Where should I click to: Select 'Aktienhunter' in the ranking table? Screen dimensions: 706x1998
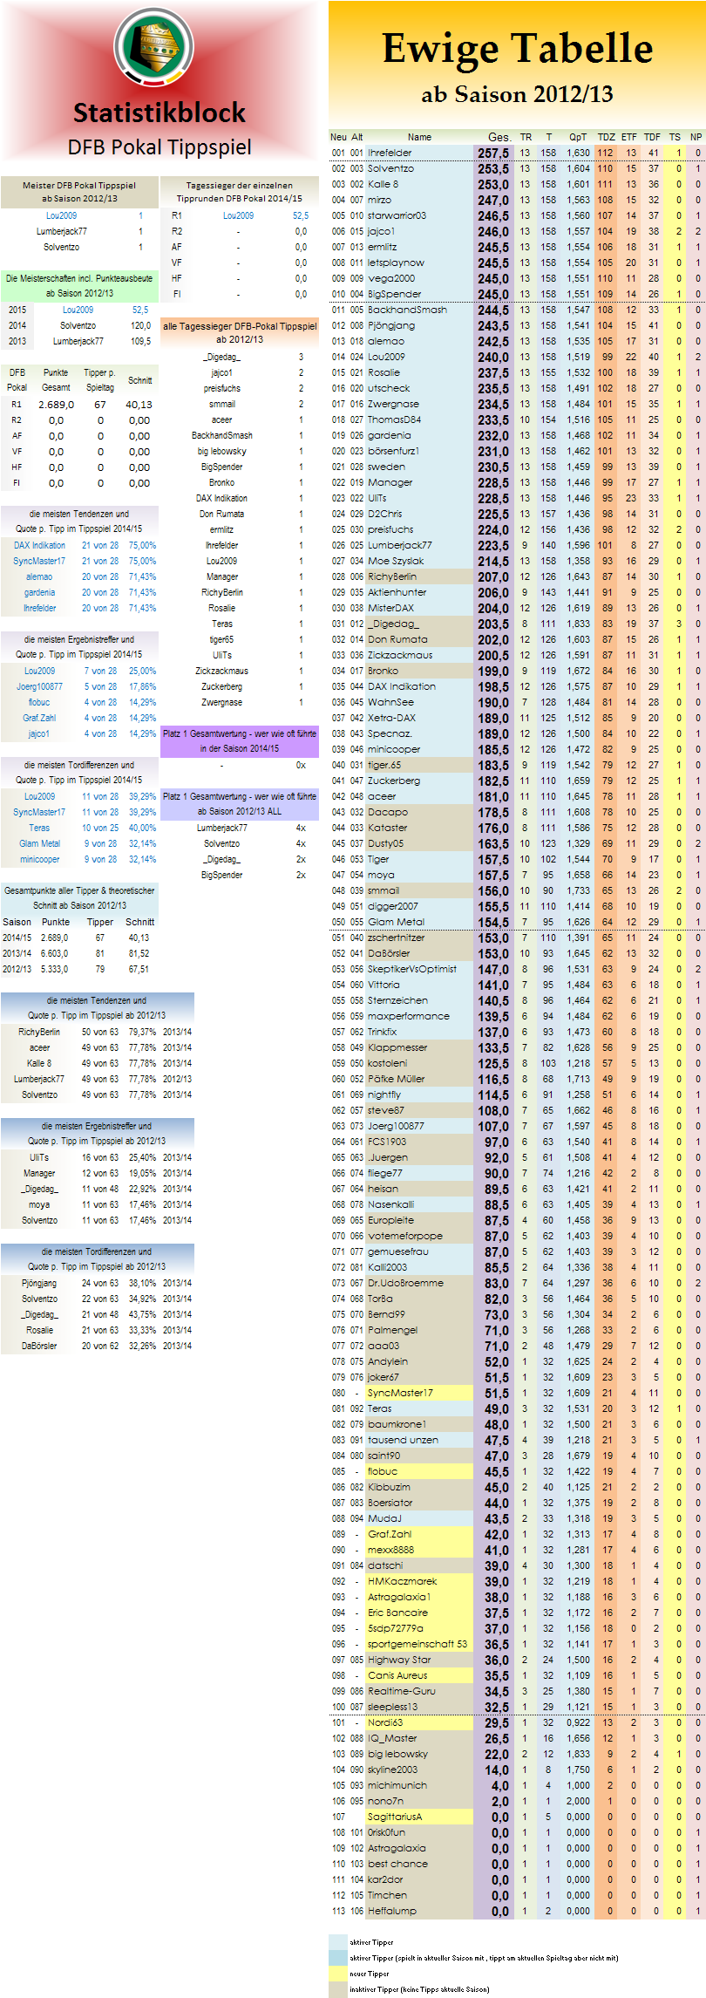tap(397, 592)
